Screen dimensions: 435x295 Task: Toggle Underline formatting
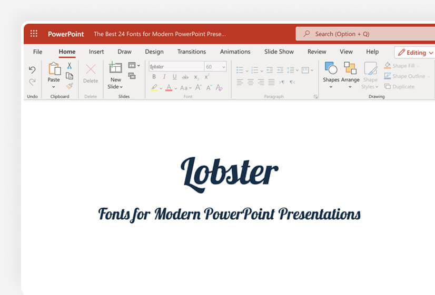pyautogui.click(x=174, y=77)
